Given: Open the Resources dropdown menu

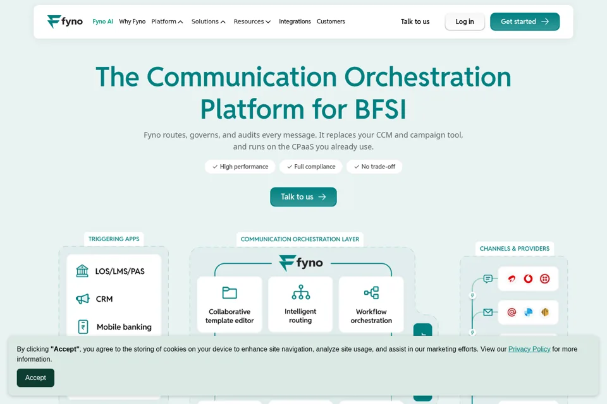Looking at the screenshot, I should click(x=252, y=21).
